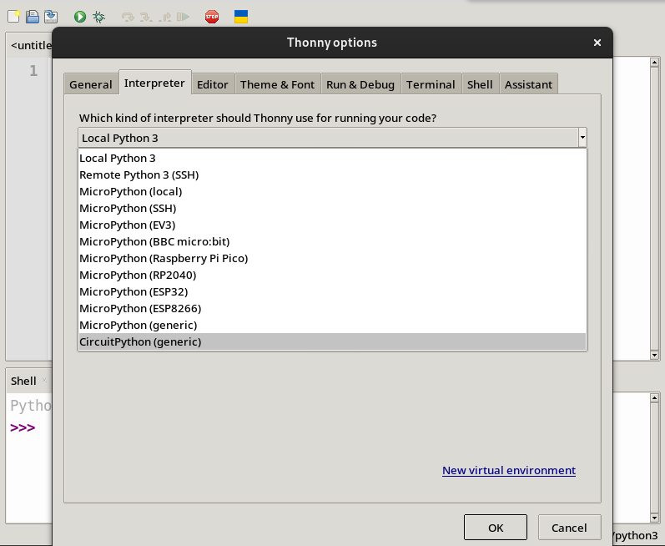The width and height of the screenshot is (665, 546).
Task: Click the Step into debug icon
Action: (146, 17)
